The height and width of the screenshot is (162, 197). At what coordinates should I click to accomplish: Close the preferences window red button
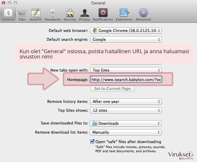tap(4, 3)
